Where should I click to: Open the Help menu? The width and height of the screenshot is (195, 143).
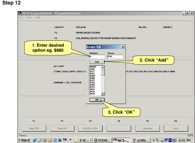coord(38,17)
